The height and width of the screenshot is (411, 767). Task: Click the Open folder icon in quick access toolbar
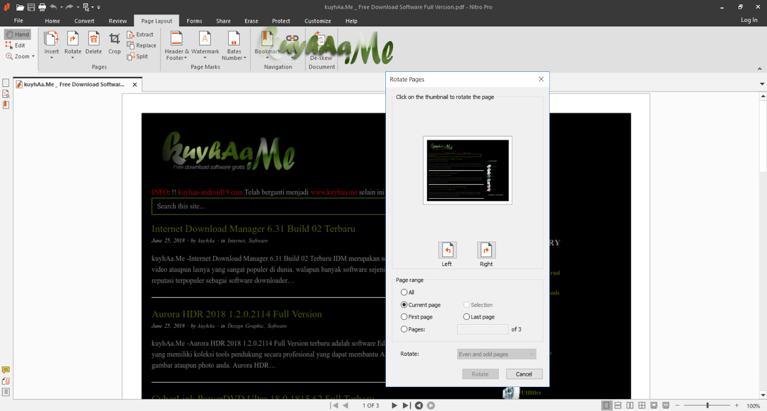coord(20,7)
